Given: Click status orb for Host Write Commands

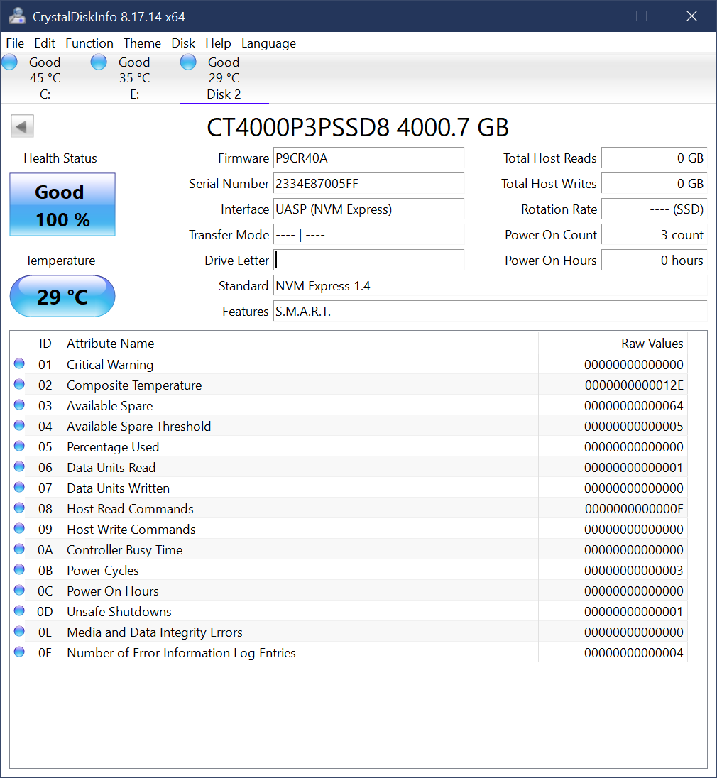Looking at the screenshot, I should pos(19,528).
